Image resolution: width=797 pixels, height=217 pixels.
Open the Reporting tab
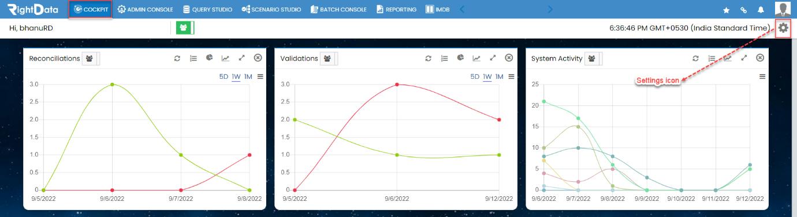point(396,9)
